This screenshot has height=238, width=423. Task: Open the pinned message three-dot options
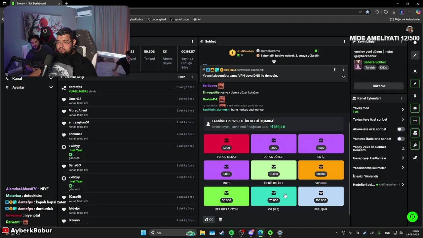(x=343, y=70)
